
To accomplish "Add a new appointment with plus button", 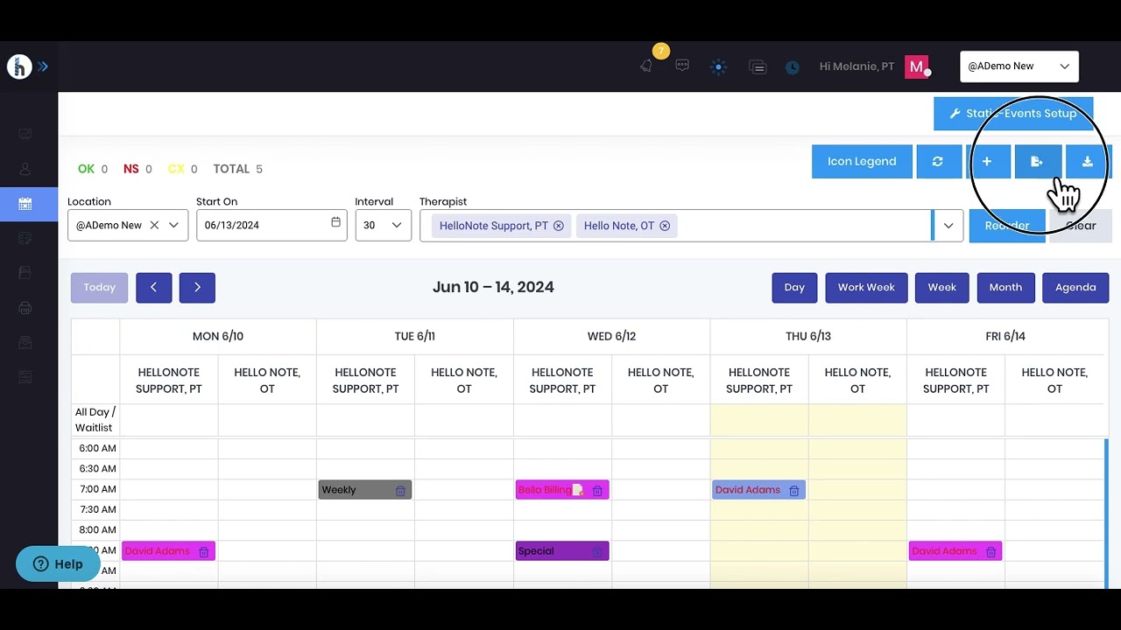I will coord(987,162).
